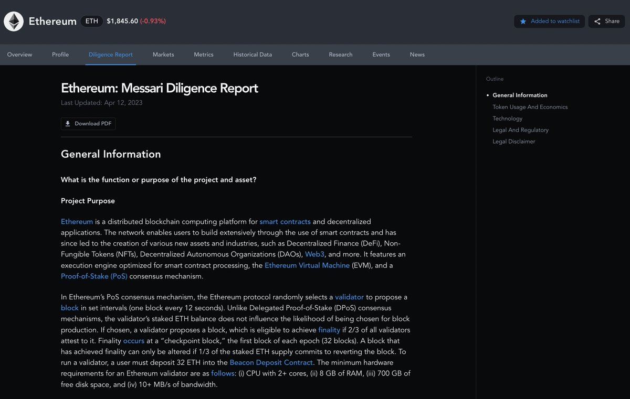Open the Overview tab

click(19, 55)
